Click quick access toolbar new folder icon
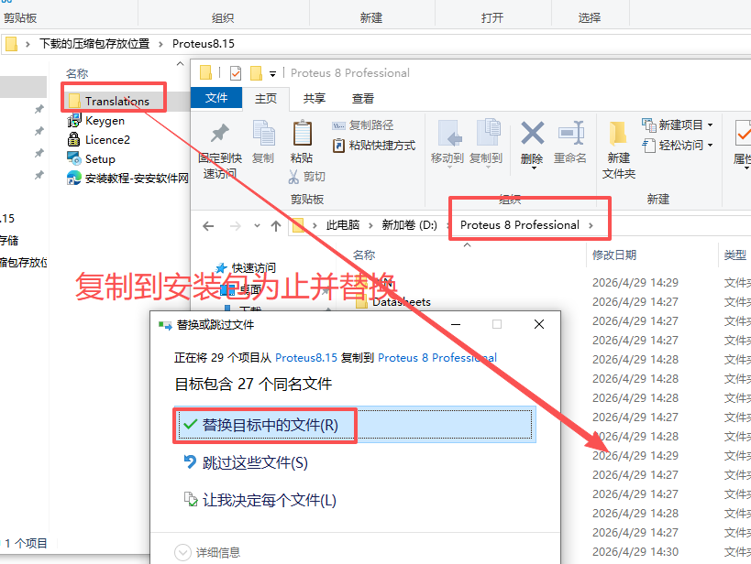 pos(256,73)
